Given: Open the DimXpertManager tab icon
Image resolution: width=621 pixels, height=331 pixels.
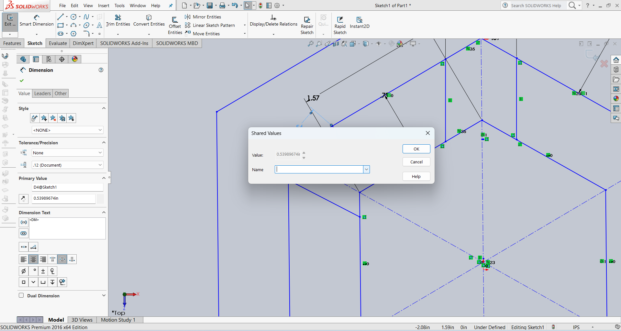Looking at the screenshot, I should (62, 59).
